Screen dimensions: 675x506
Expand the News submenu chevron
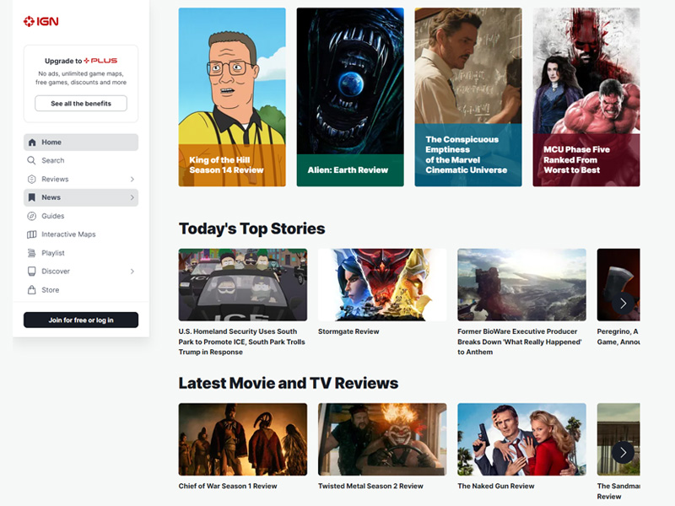132,197
